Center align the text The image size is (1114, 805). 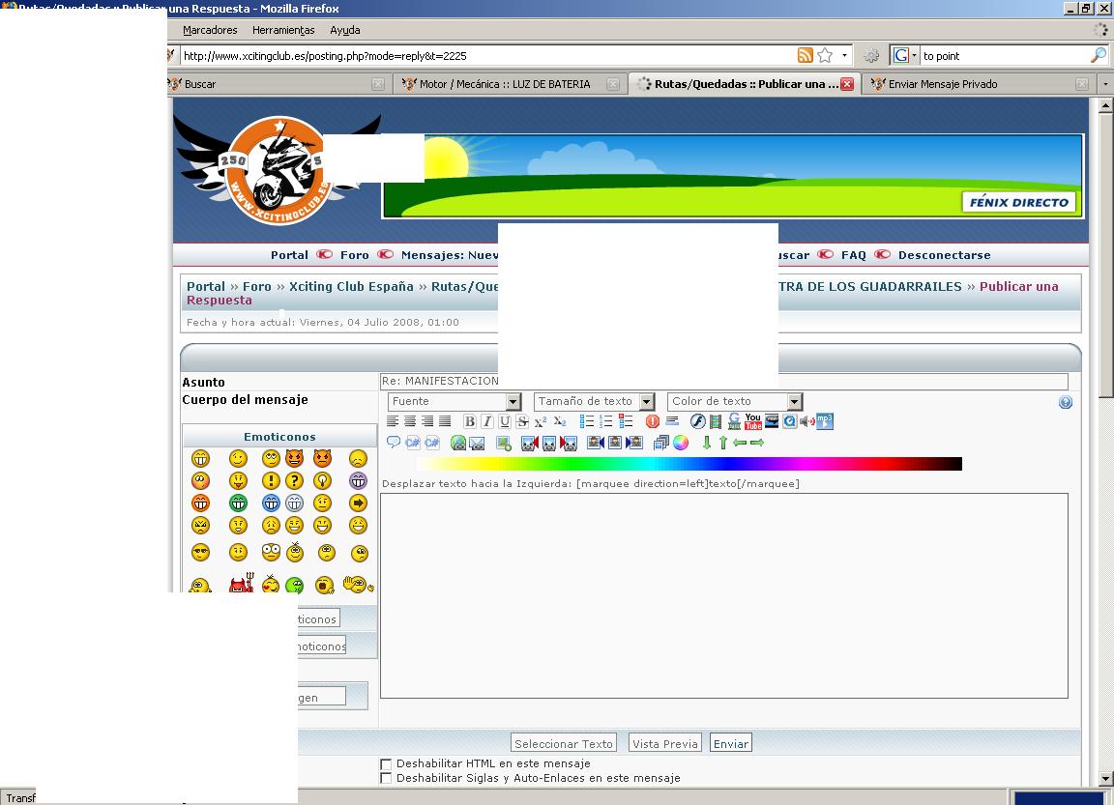pos(410,421)
